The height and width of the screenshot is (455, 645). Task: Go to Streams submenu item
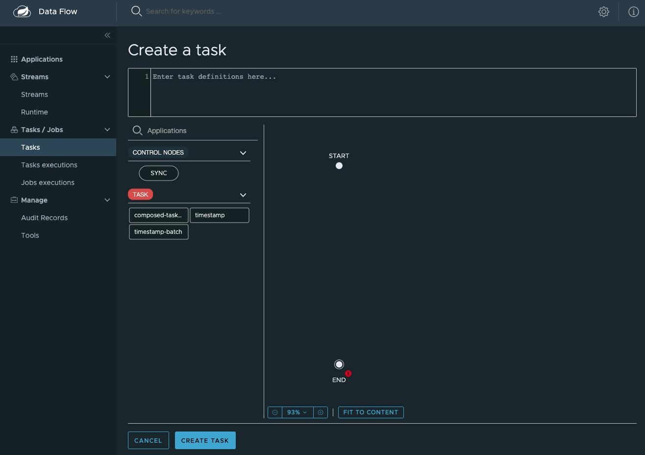tap(34, 94)
